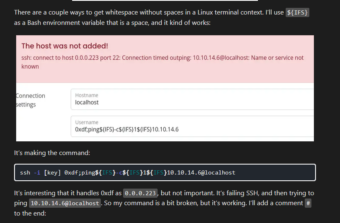Click the "-i" flag in the command
Screen dimensions: 340x223
pyautogui.click(x=37, y=172)
